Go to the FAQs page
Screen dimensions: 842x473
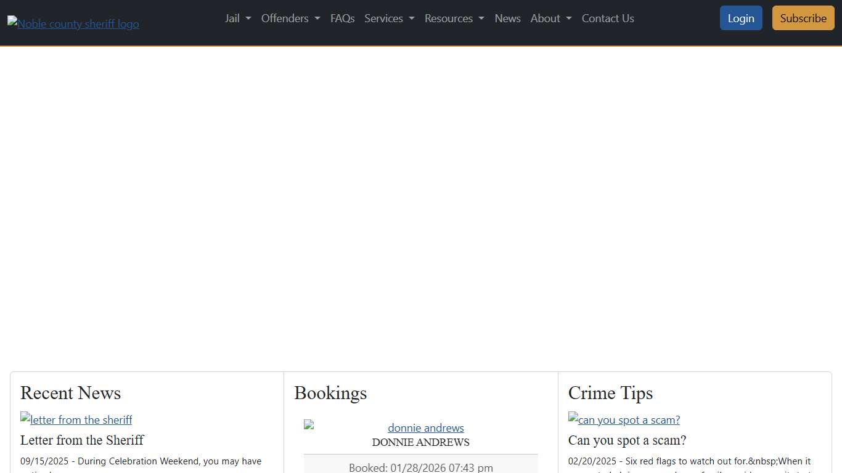point(342,18)
